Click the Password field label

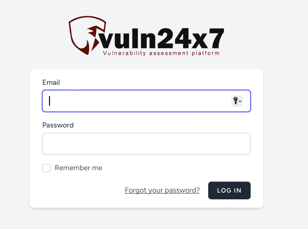pyautogui.click(x=58, y=125)
